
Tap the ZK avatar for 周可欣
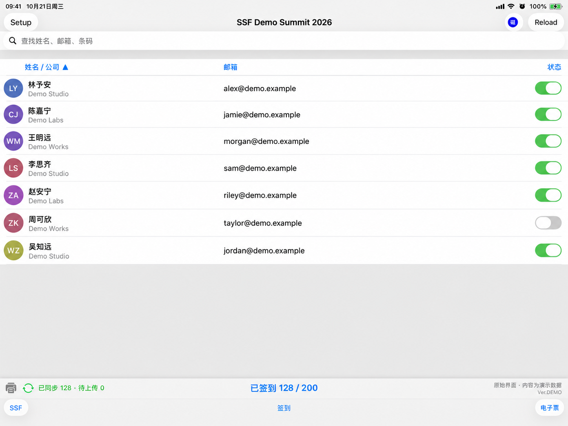click(x=13, y=223)
